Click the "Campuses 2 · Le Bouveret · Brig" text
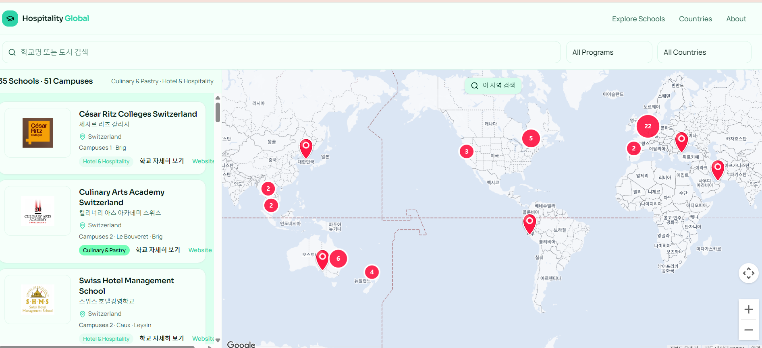762x348 pixels. 120,237
